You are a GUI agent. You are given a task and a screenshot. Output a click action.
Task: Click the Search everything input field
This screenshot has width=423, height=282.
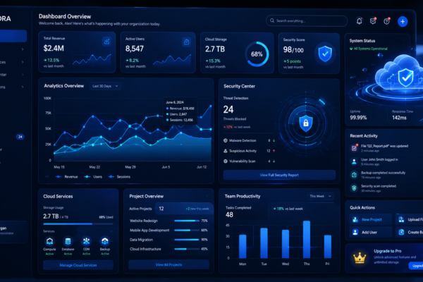point(307,20)
